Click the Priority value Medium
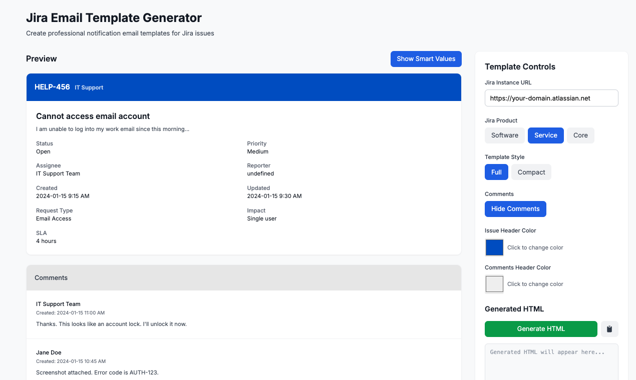The image size is (636, 380). (258, 151)
